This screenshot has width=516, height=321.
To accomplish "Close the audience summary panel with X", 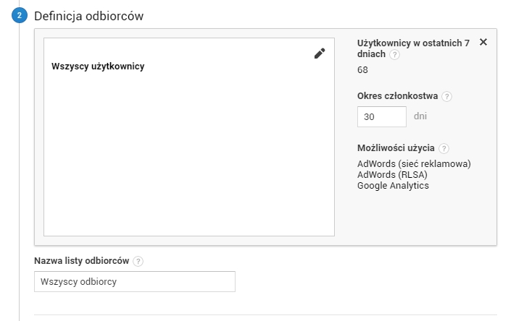I will pos(483,43).
